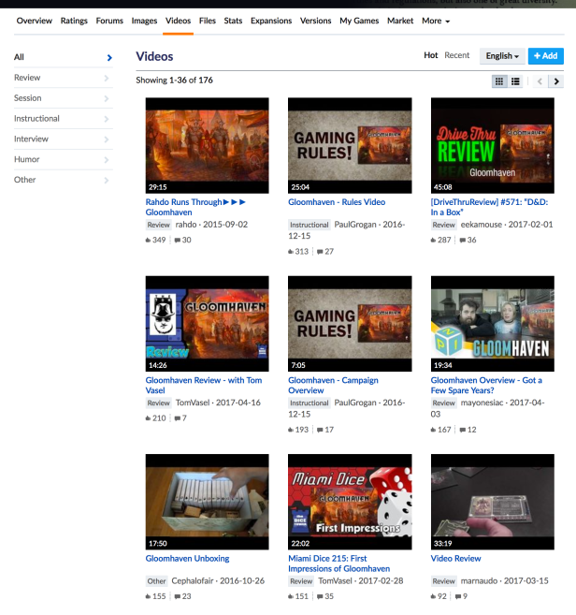Open Rahdo Runs Through Gloomhaven link
The image size is (576, 615).
195,207
